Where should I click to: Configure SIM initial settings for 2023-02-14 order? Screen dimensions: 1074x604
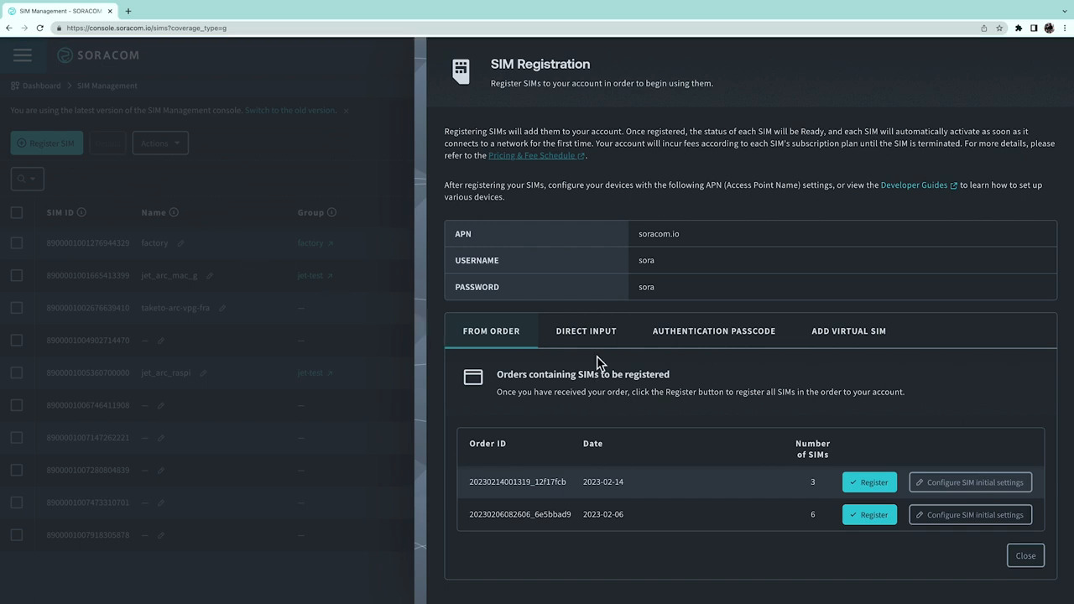point(970,482)
